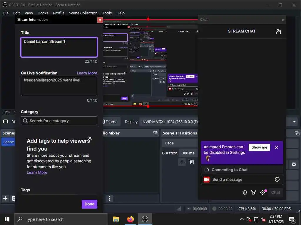The height and width of the screenshot is (225, 301).
Task: Open Learn More link under tags tip
Action: [37, 172]
